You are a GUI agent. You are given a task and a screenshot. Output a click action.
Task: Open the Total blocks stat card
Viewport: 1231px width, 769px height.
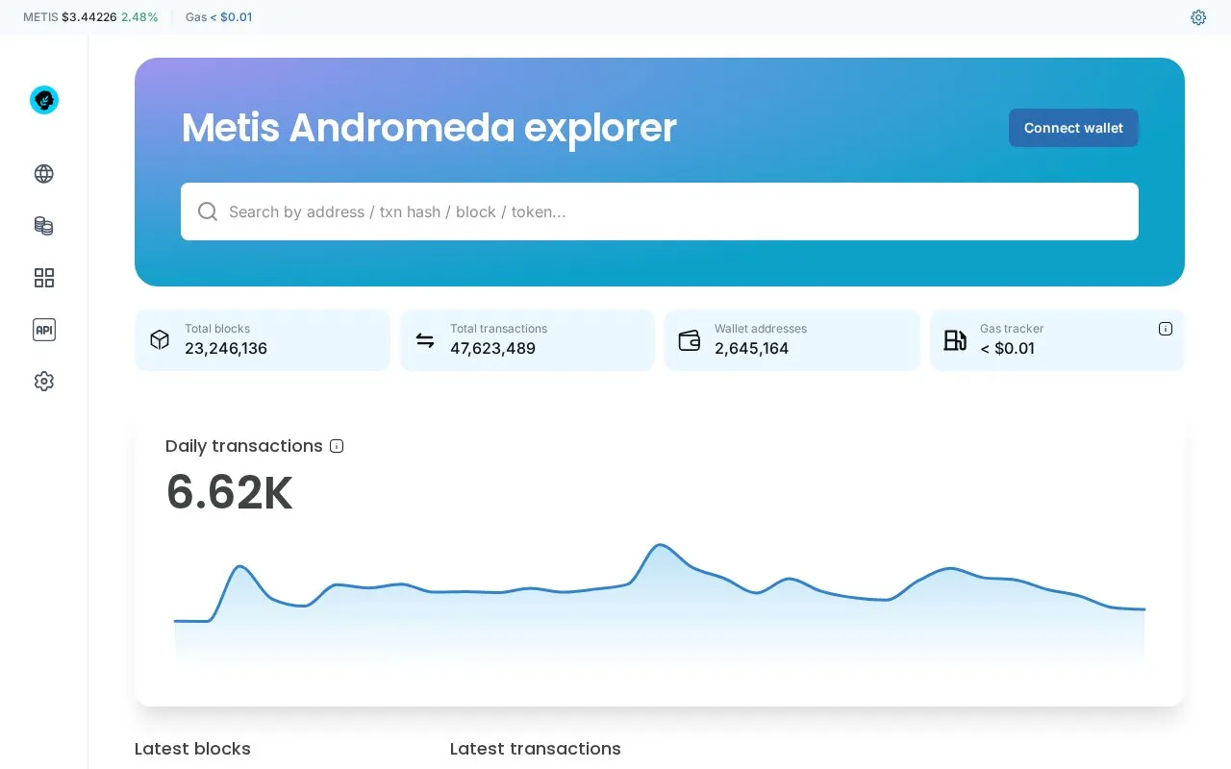[263, 339]
